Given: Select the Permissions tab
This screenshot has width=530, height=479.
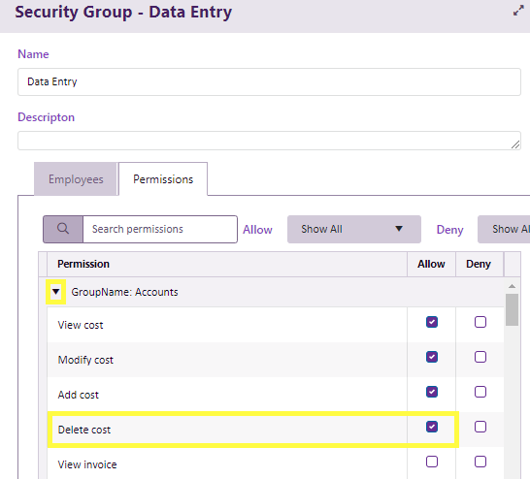Looking at the screenshot, I should [163, 179].
